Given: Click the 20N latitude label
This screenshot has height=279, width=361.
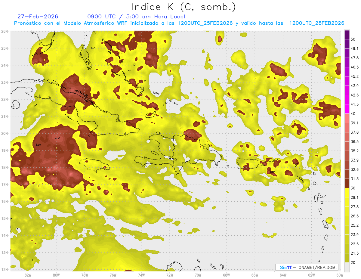Looking at the screenshot, I should tap(5, 133).
